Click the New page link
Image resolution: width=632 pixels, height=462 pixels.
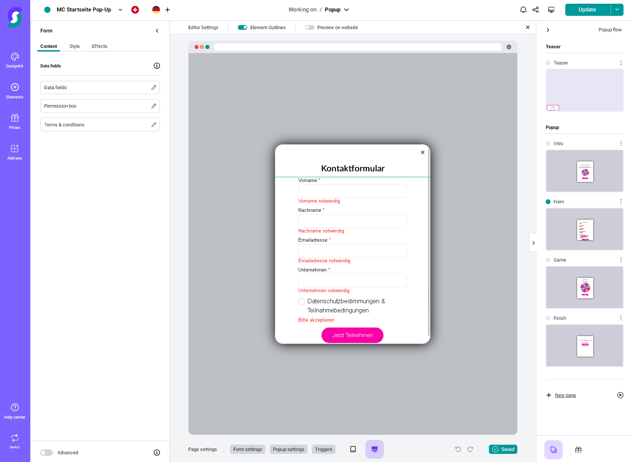point(565,395)
